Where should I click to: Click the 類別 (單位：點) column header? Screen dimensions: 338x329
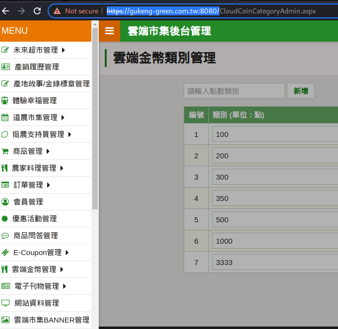pyautogui.click(x=273, y=115)
